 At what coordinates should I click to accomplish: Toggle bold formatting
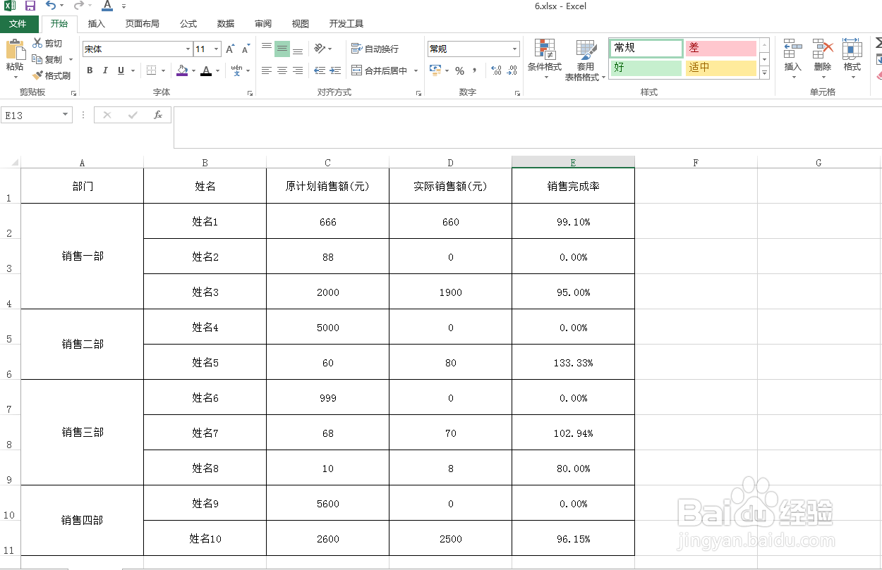point(90,70)
